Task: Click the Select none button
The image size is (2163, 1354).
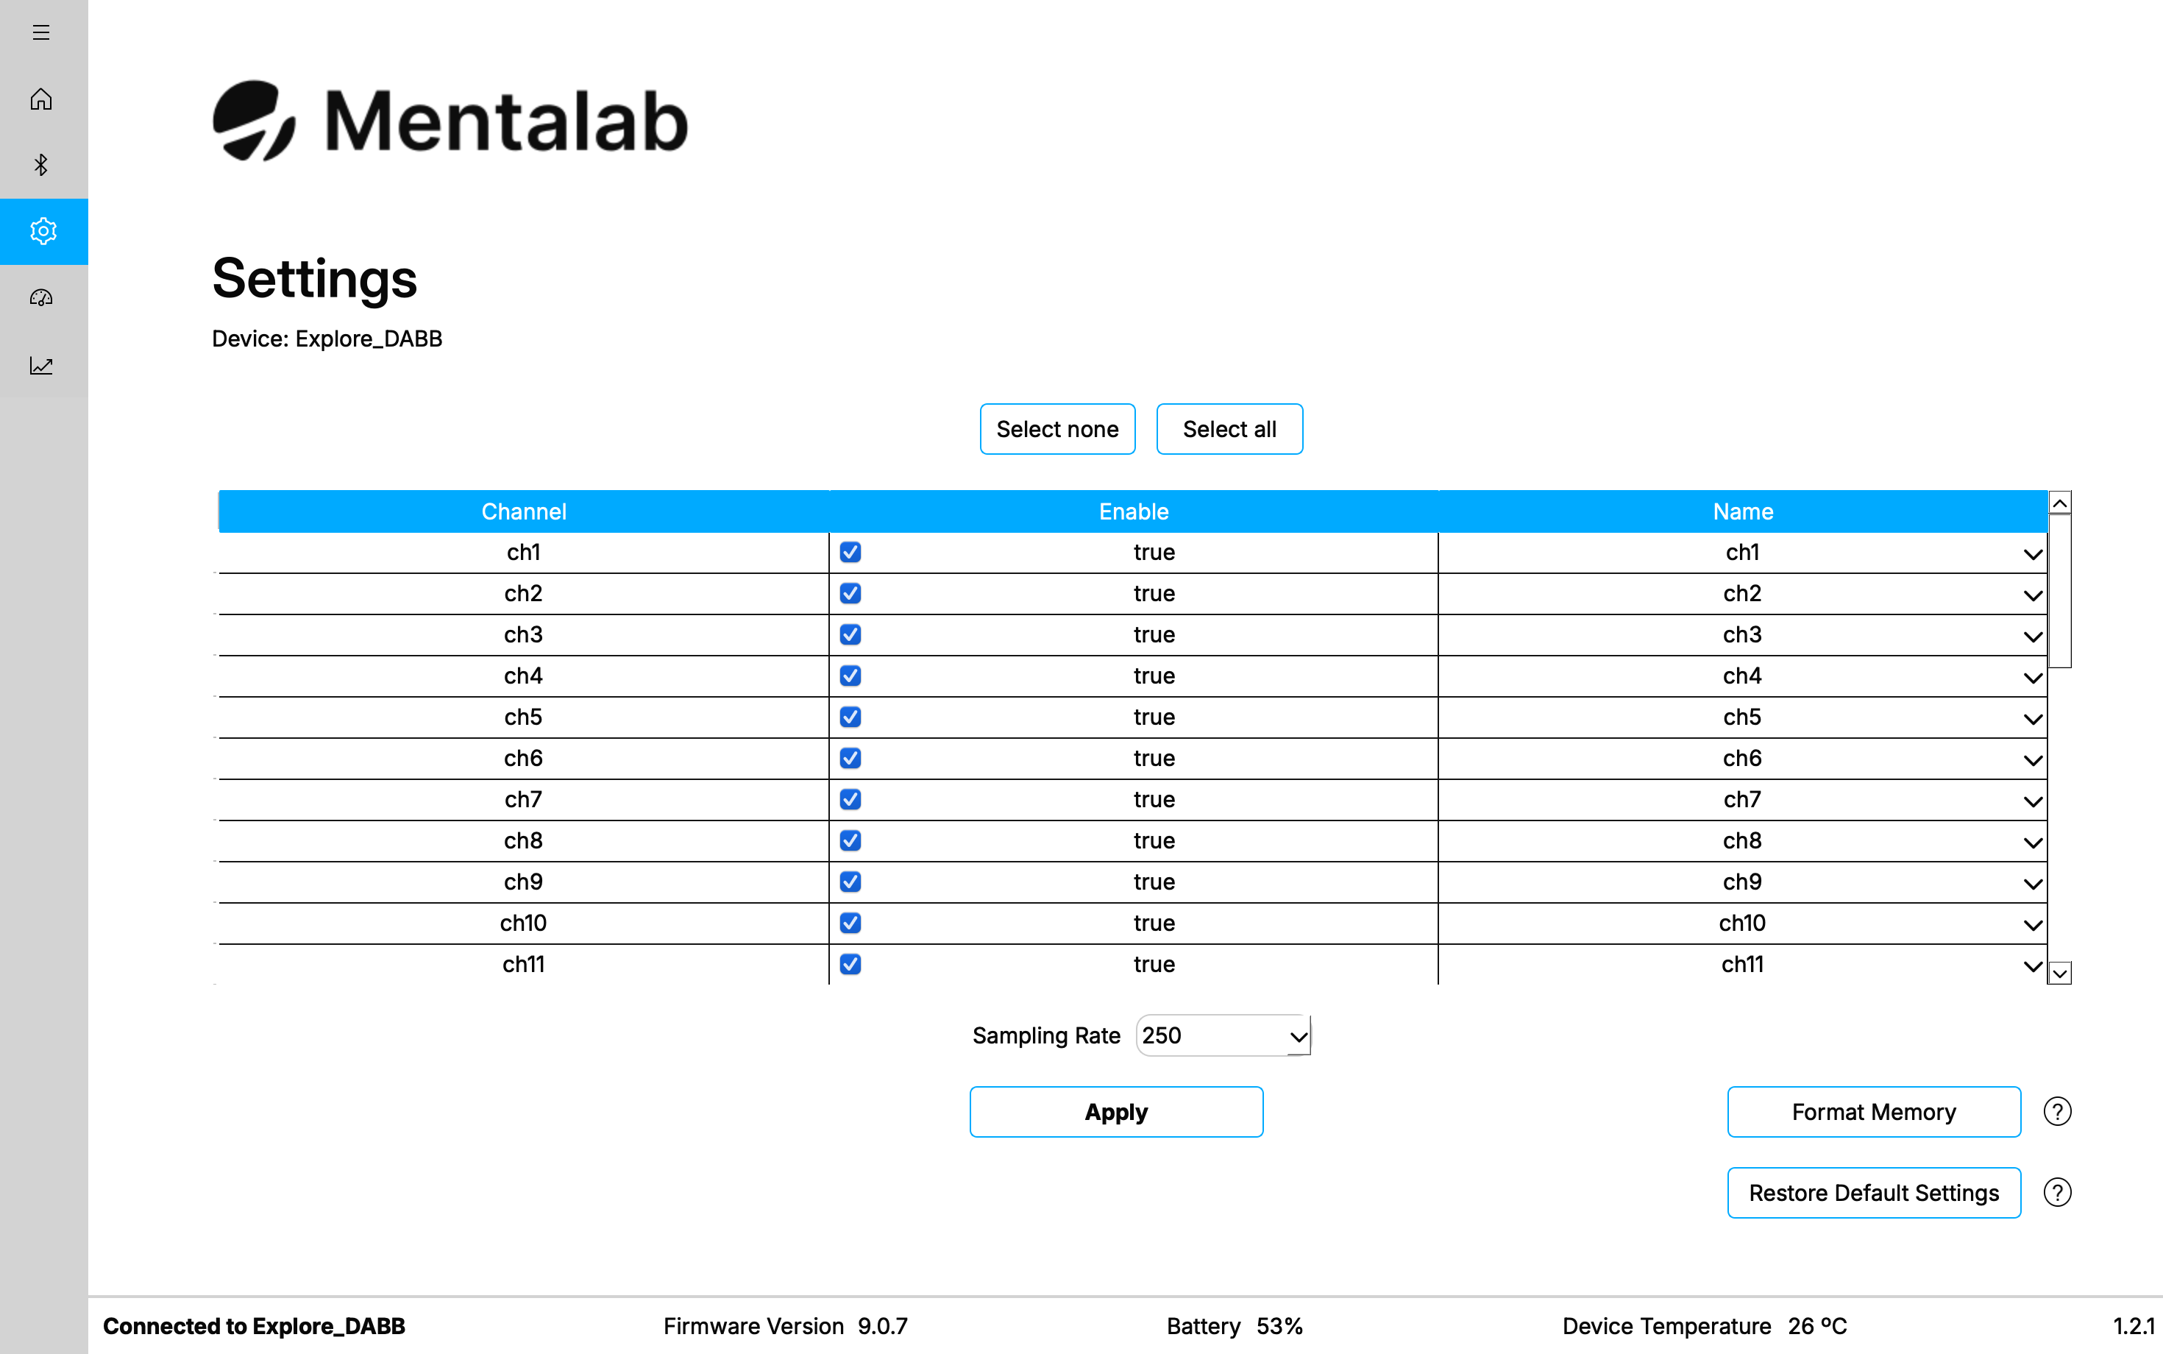Action: point(1057,429)
